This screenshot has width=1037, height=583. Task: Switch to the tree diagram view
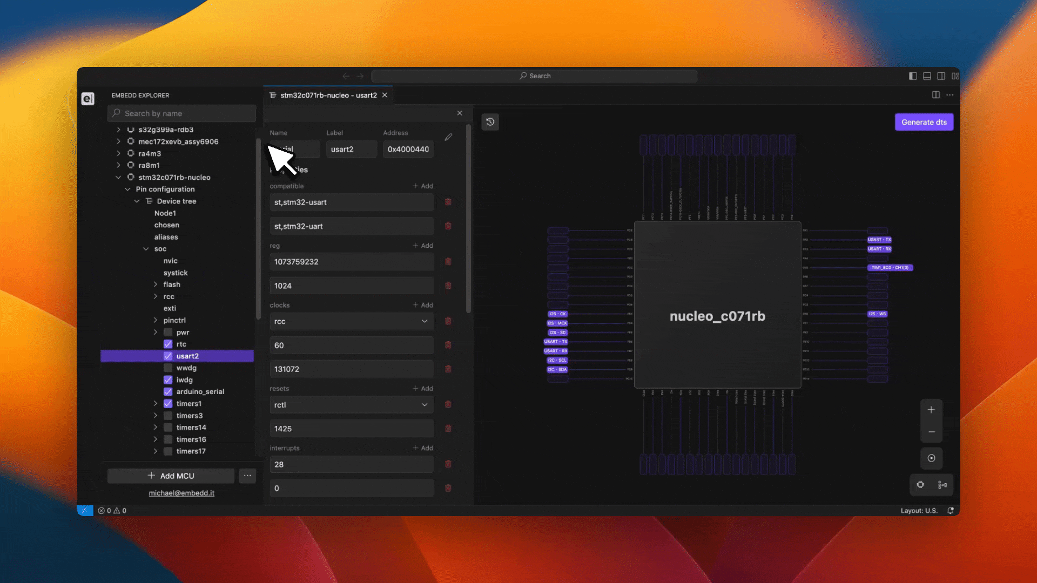tap(942, 485)
